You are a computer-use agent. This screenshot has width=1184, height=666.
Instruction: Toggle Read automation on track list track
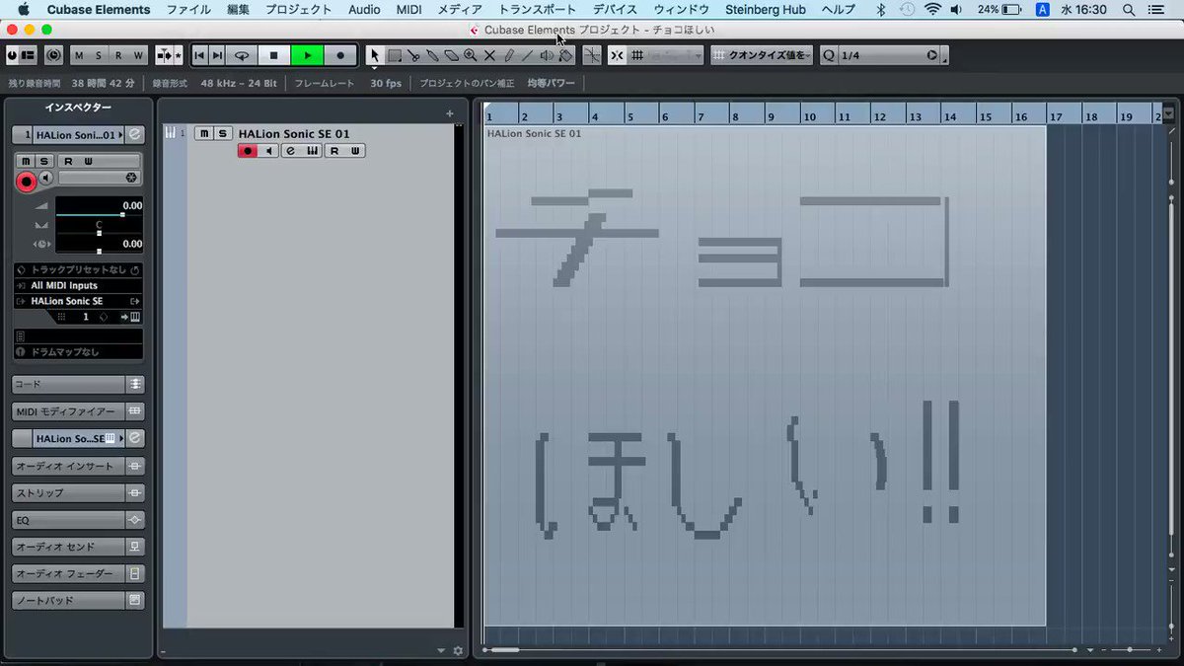[334, 151]
